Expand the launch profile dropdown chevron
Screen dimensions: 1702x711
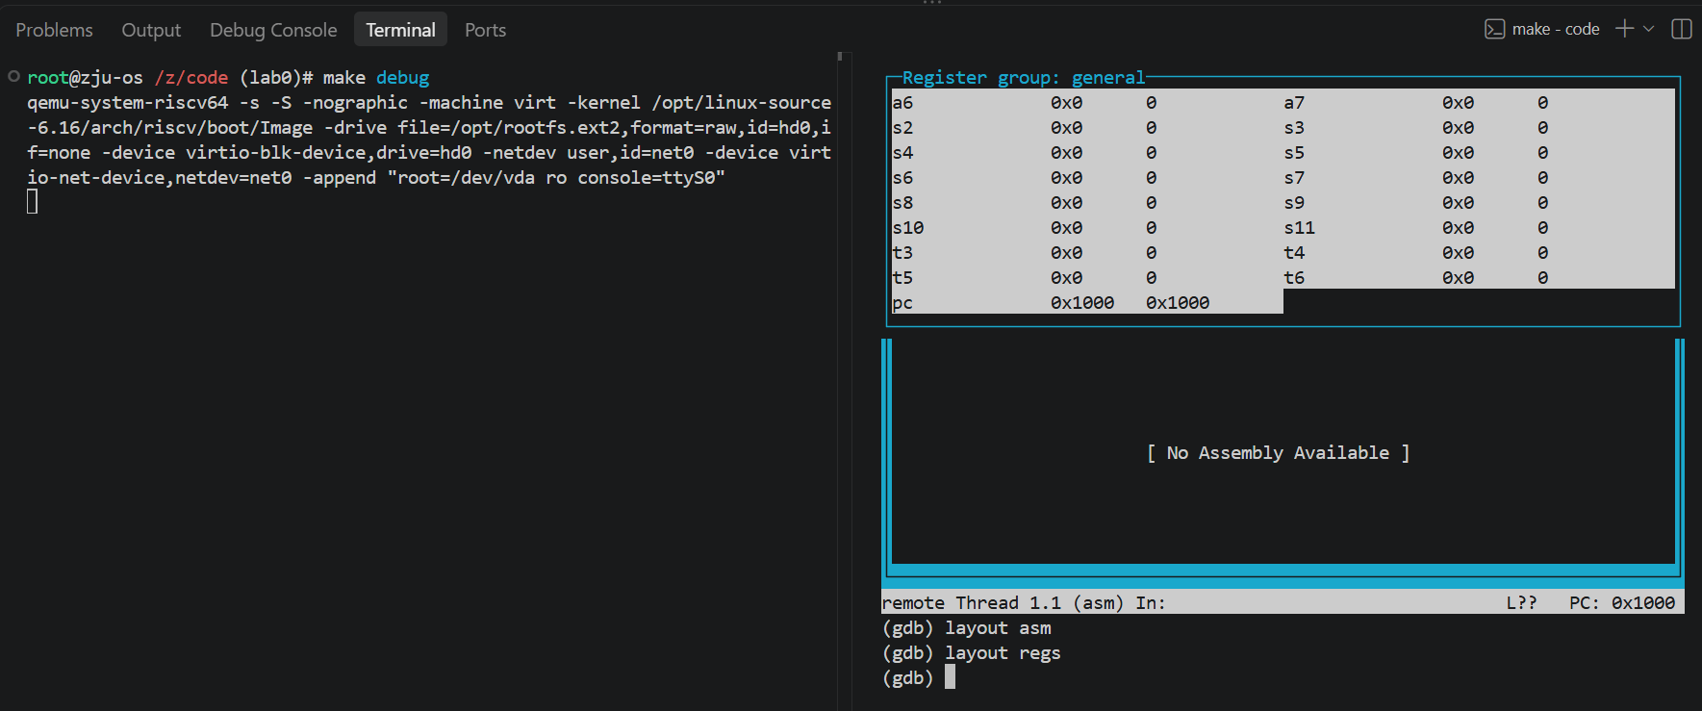click(1648, 29)
